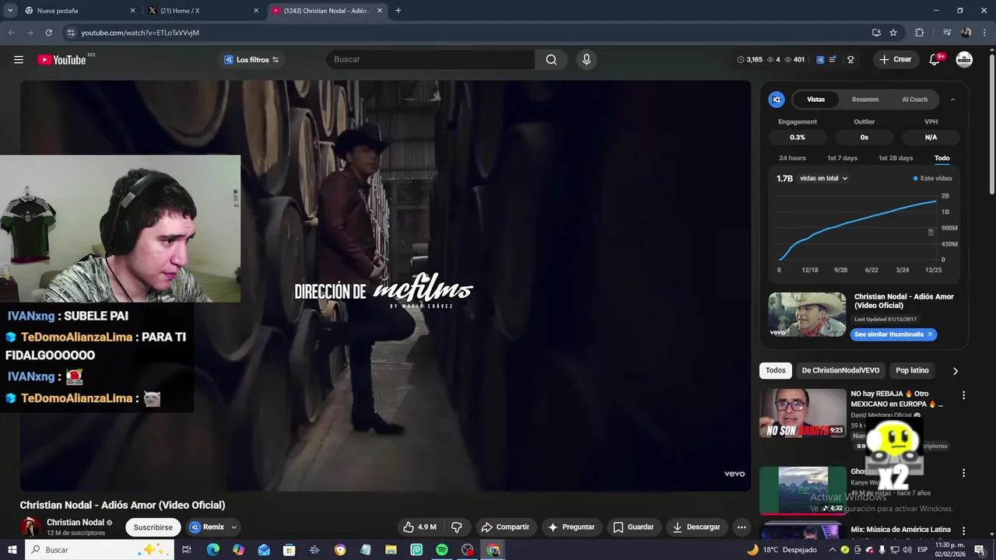This screenshot has height=560, width=996.
Task: Expand the Remix dropdown arrow
Action: [x=233, y=527]
